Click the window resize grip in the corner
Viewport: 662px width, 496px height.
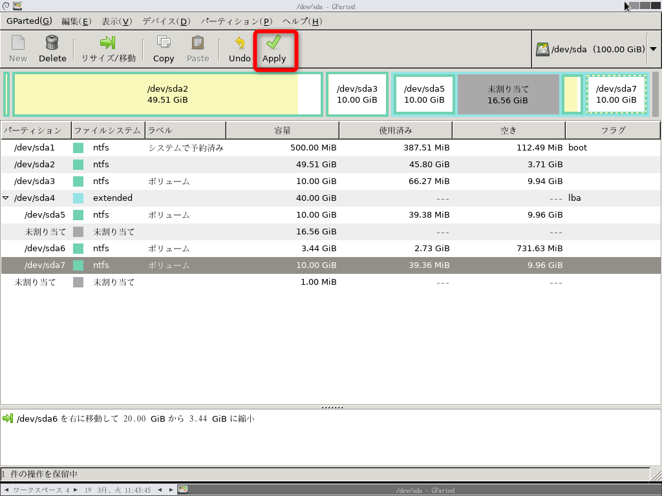point(656,475)
